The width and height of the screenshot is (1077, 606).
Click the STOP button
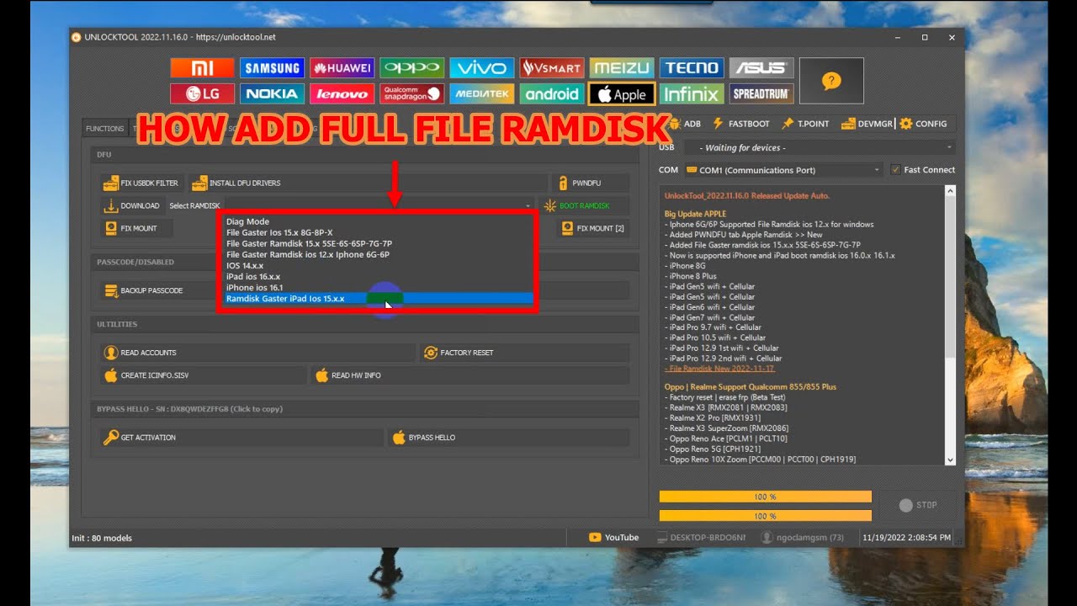(917, 505)
